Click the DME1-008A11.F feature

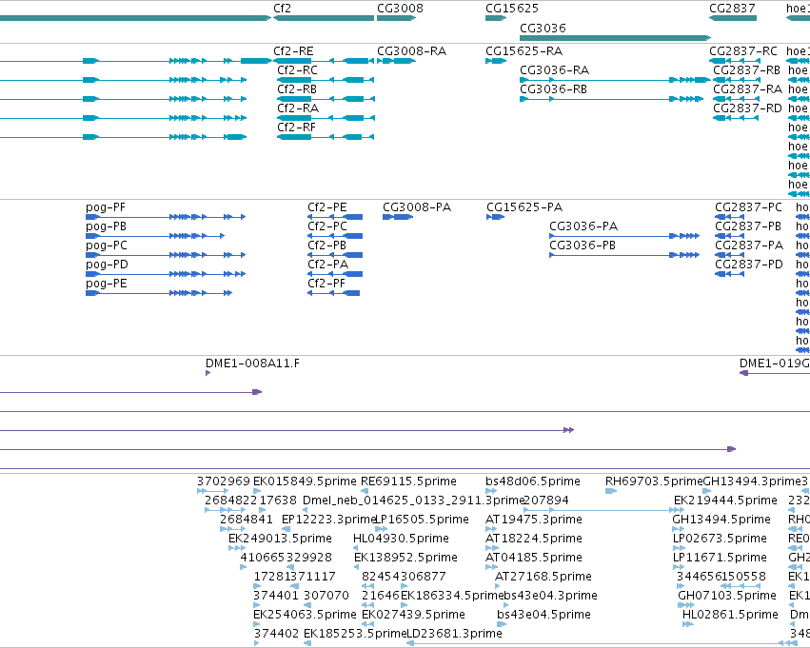click(208, 373)
